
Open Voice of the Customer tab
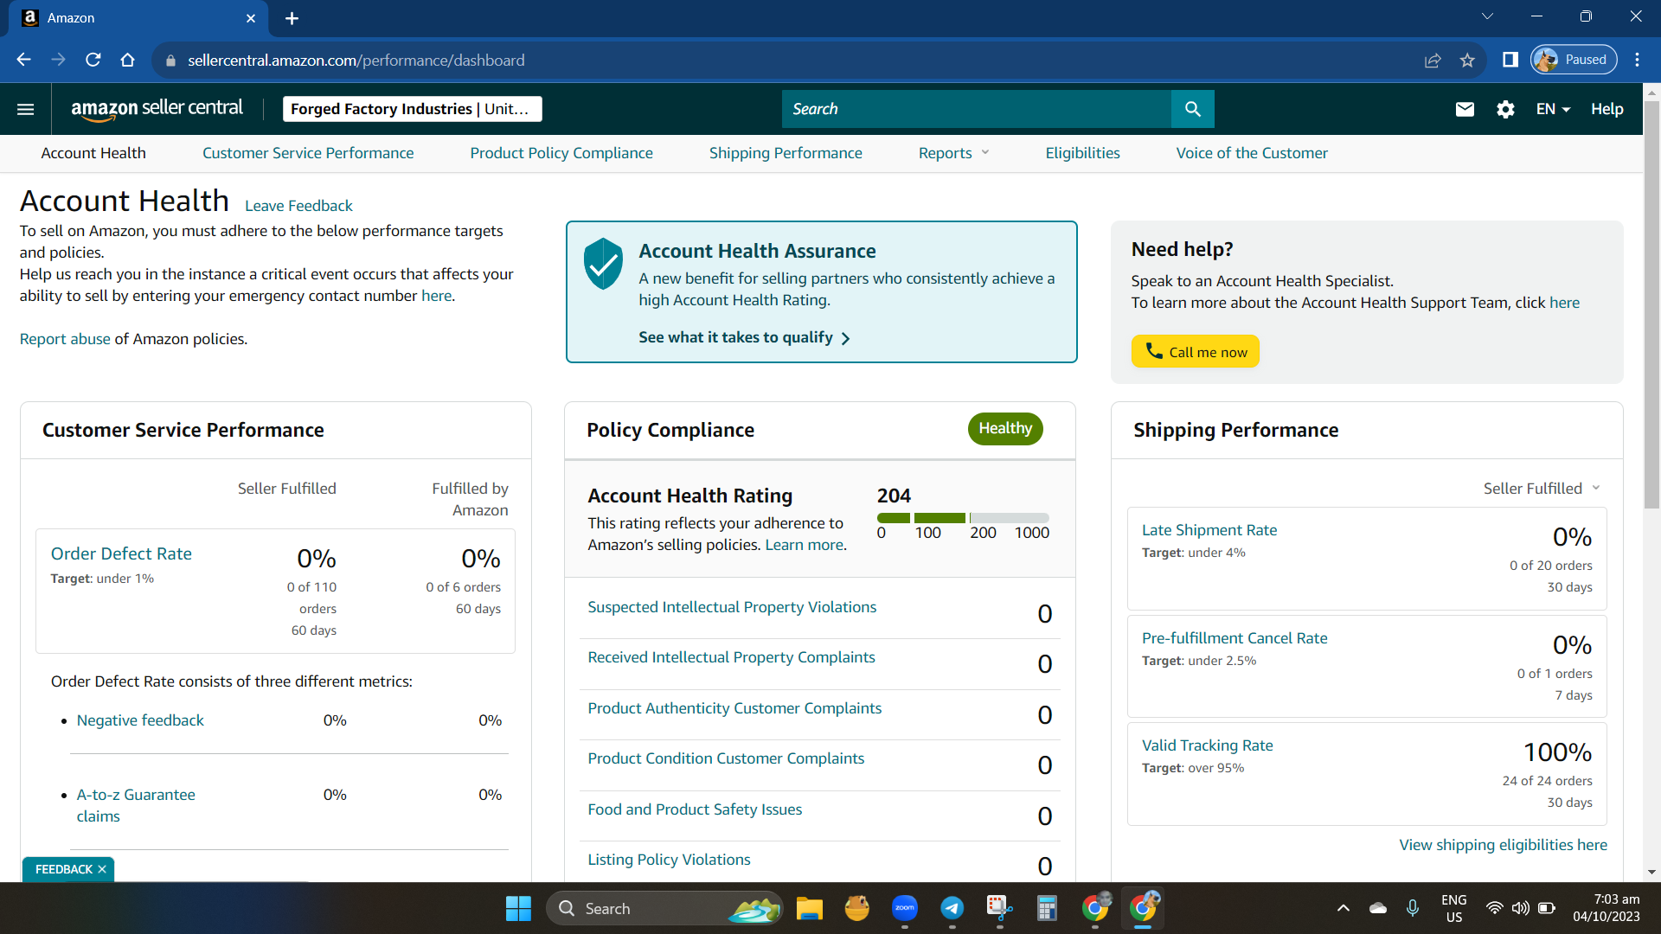[x=1252, y=153]
